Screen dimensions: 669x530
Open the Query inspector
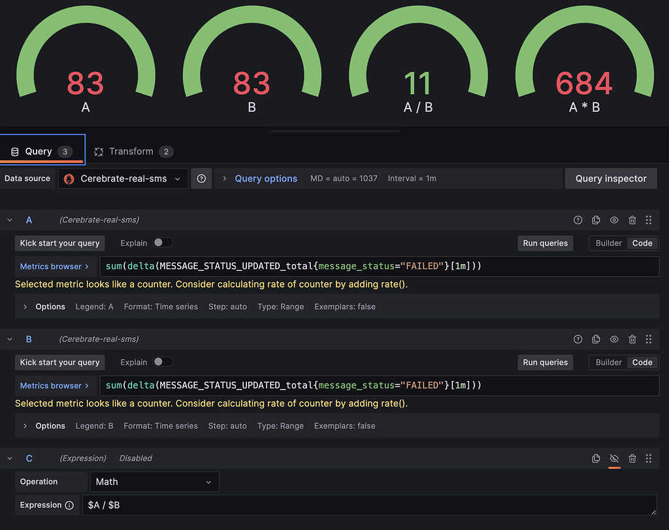pyautogui.click(x=610, y=178)
